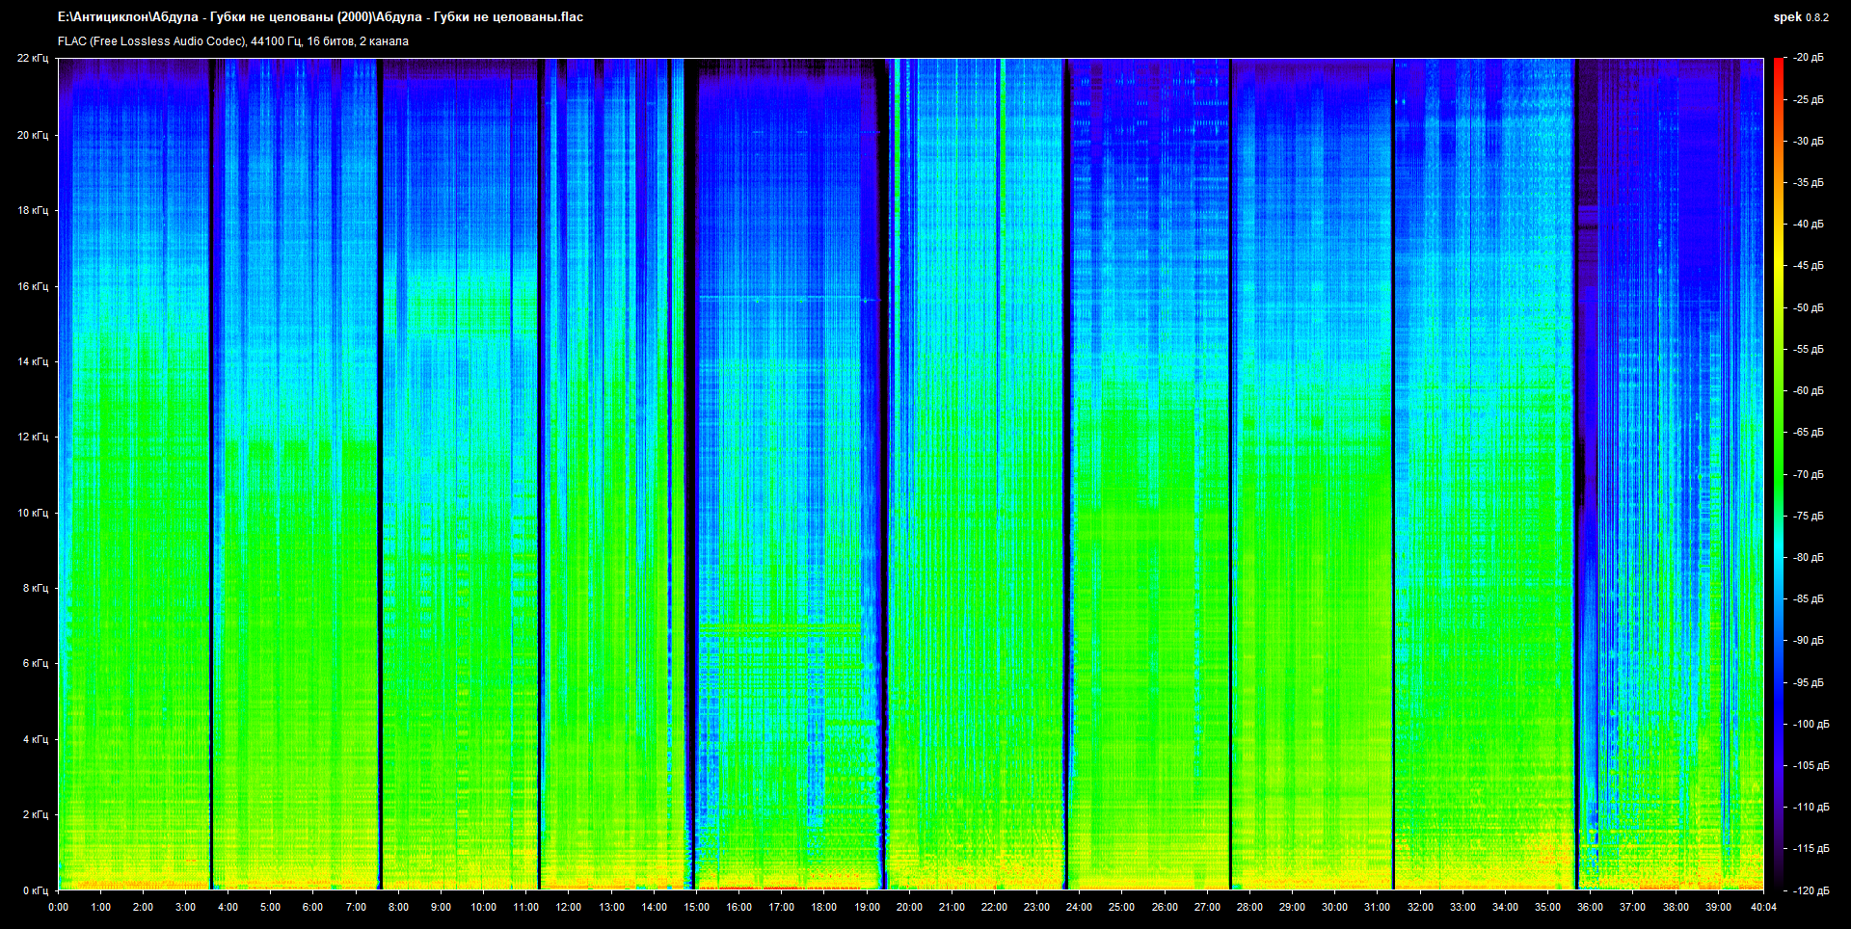Click the 25:00 time axis marker

(1121, 907)
